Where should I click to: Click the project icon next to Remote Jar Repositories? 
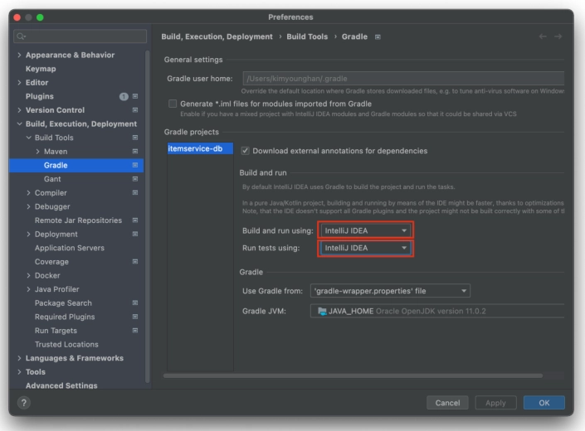pyautogui.click(x=135, y=220)
